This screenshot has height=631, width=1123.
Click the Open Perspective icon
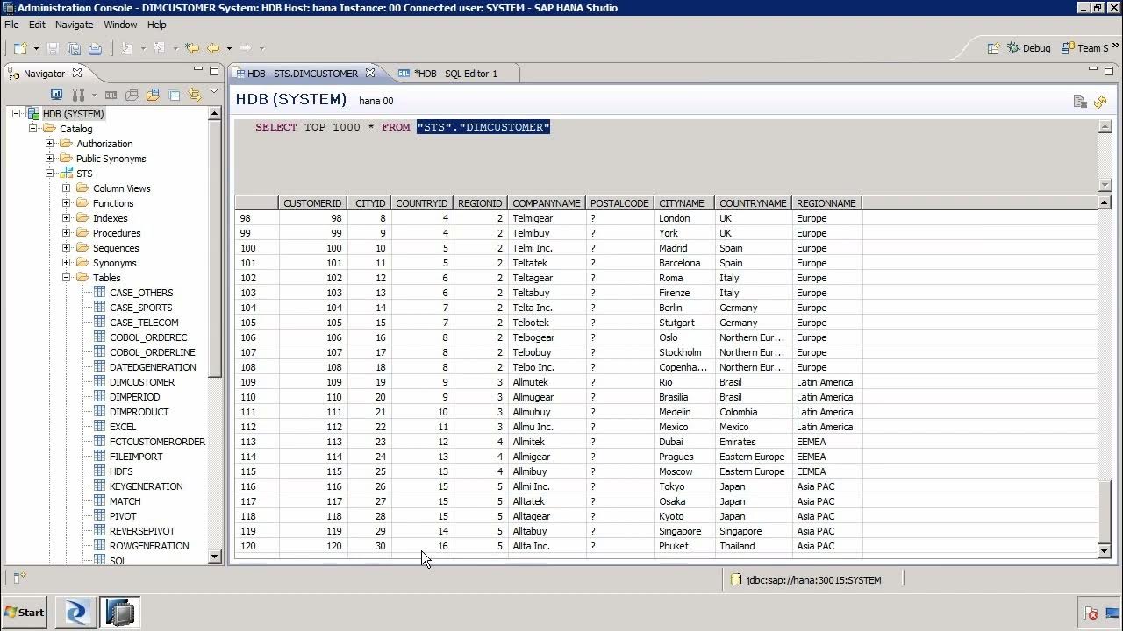(993, 48)
